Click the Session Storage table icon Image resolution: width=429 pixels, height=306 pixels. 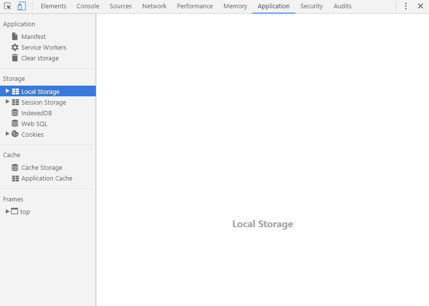tap(16, 102)
